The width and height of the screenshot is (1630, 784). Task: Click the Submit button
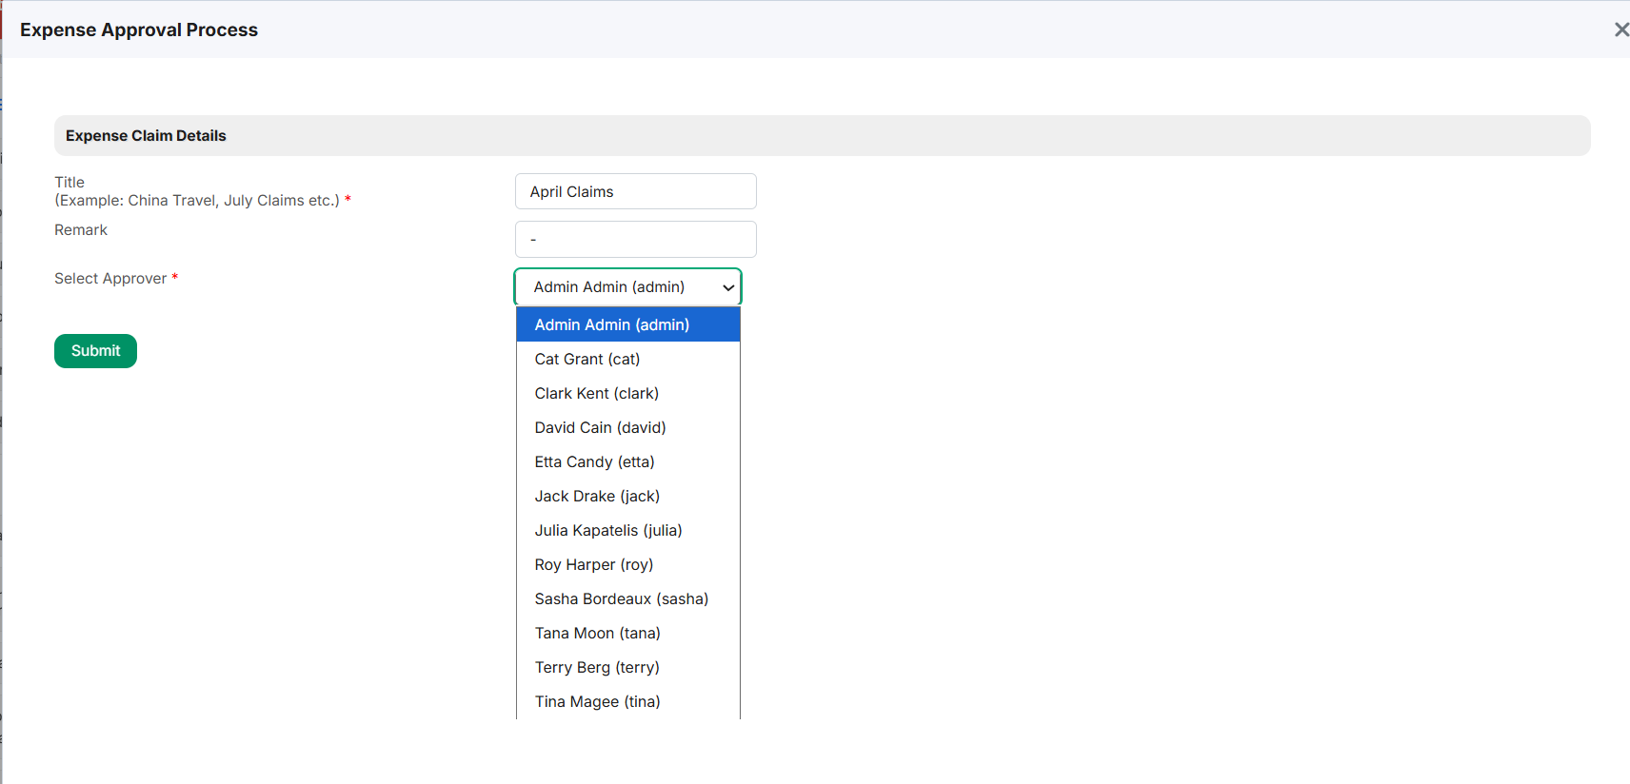point(95,351)
